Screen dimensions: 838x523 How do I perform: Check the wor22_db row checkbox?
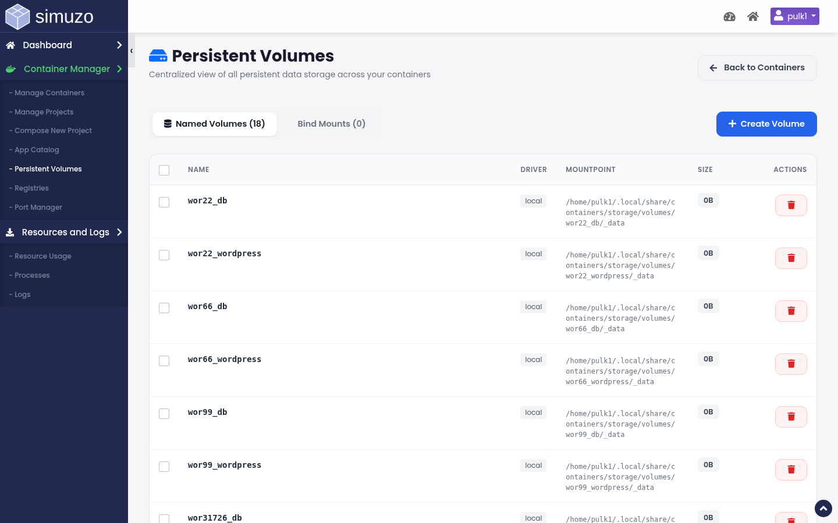[x=164, y=202]
